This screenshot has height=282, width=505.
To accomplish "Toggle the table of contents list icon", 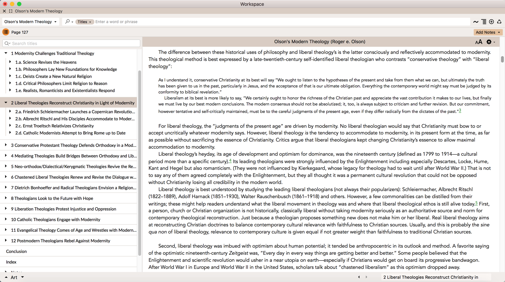I will click(6, 32).
